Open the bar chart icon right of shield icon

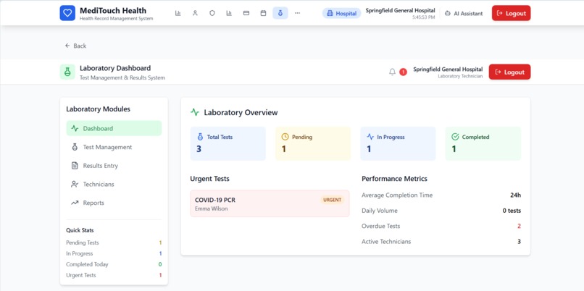pyautogui.click(x=229, y=13)
